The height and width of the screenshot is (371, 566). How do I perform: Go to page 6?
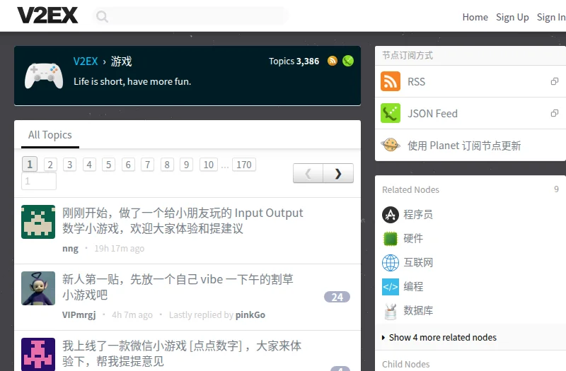coord(128,165)
